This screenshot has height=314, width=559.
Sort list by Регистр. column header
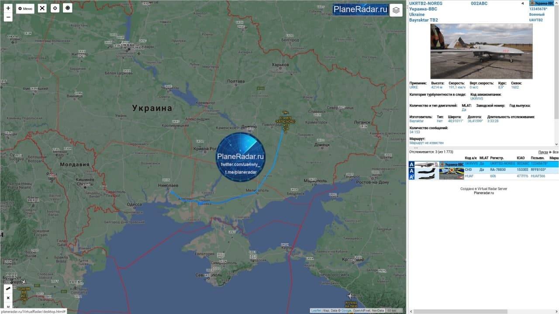click(x=497, y=158)
